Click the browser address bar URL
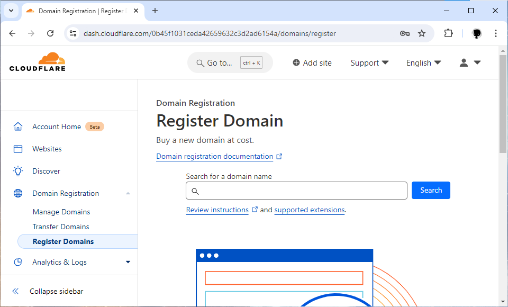The width and height of the screenshot is (508, 307). pos(210,33)
